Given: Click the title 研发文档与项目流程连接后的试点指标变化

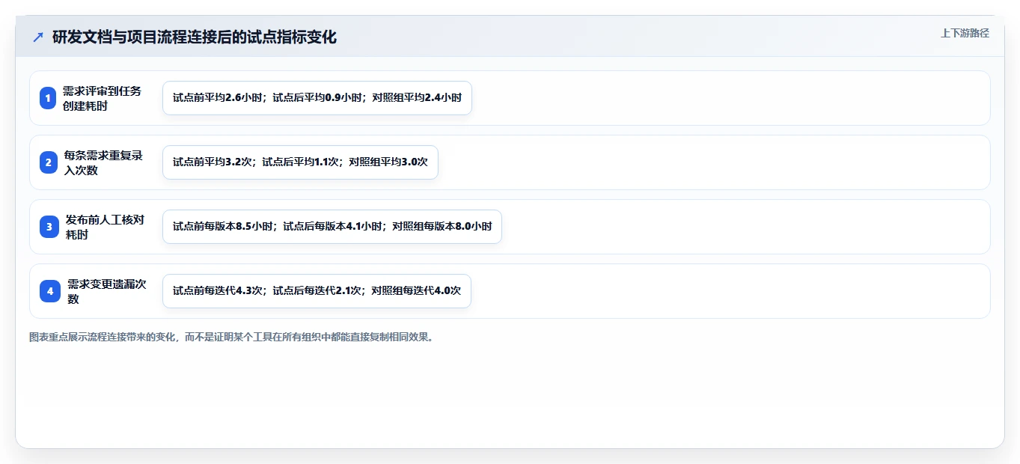Looking at the screenshot, I should [x=195, y=37].
